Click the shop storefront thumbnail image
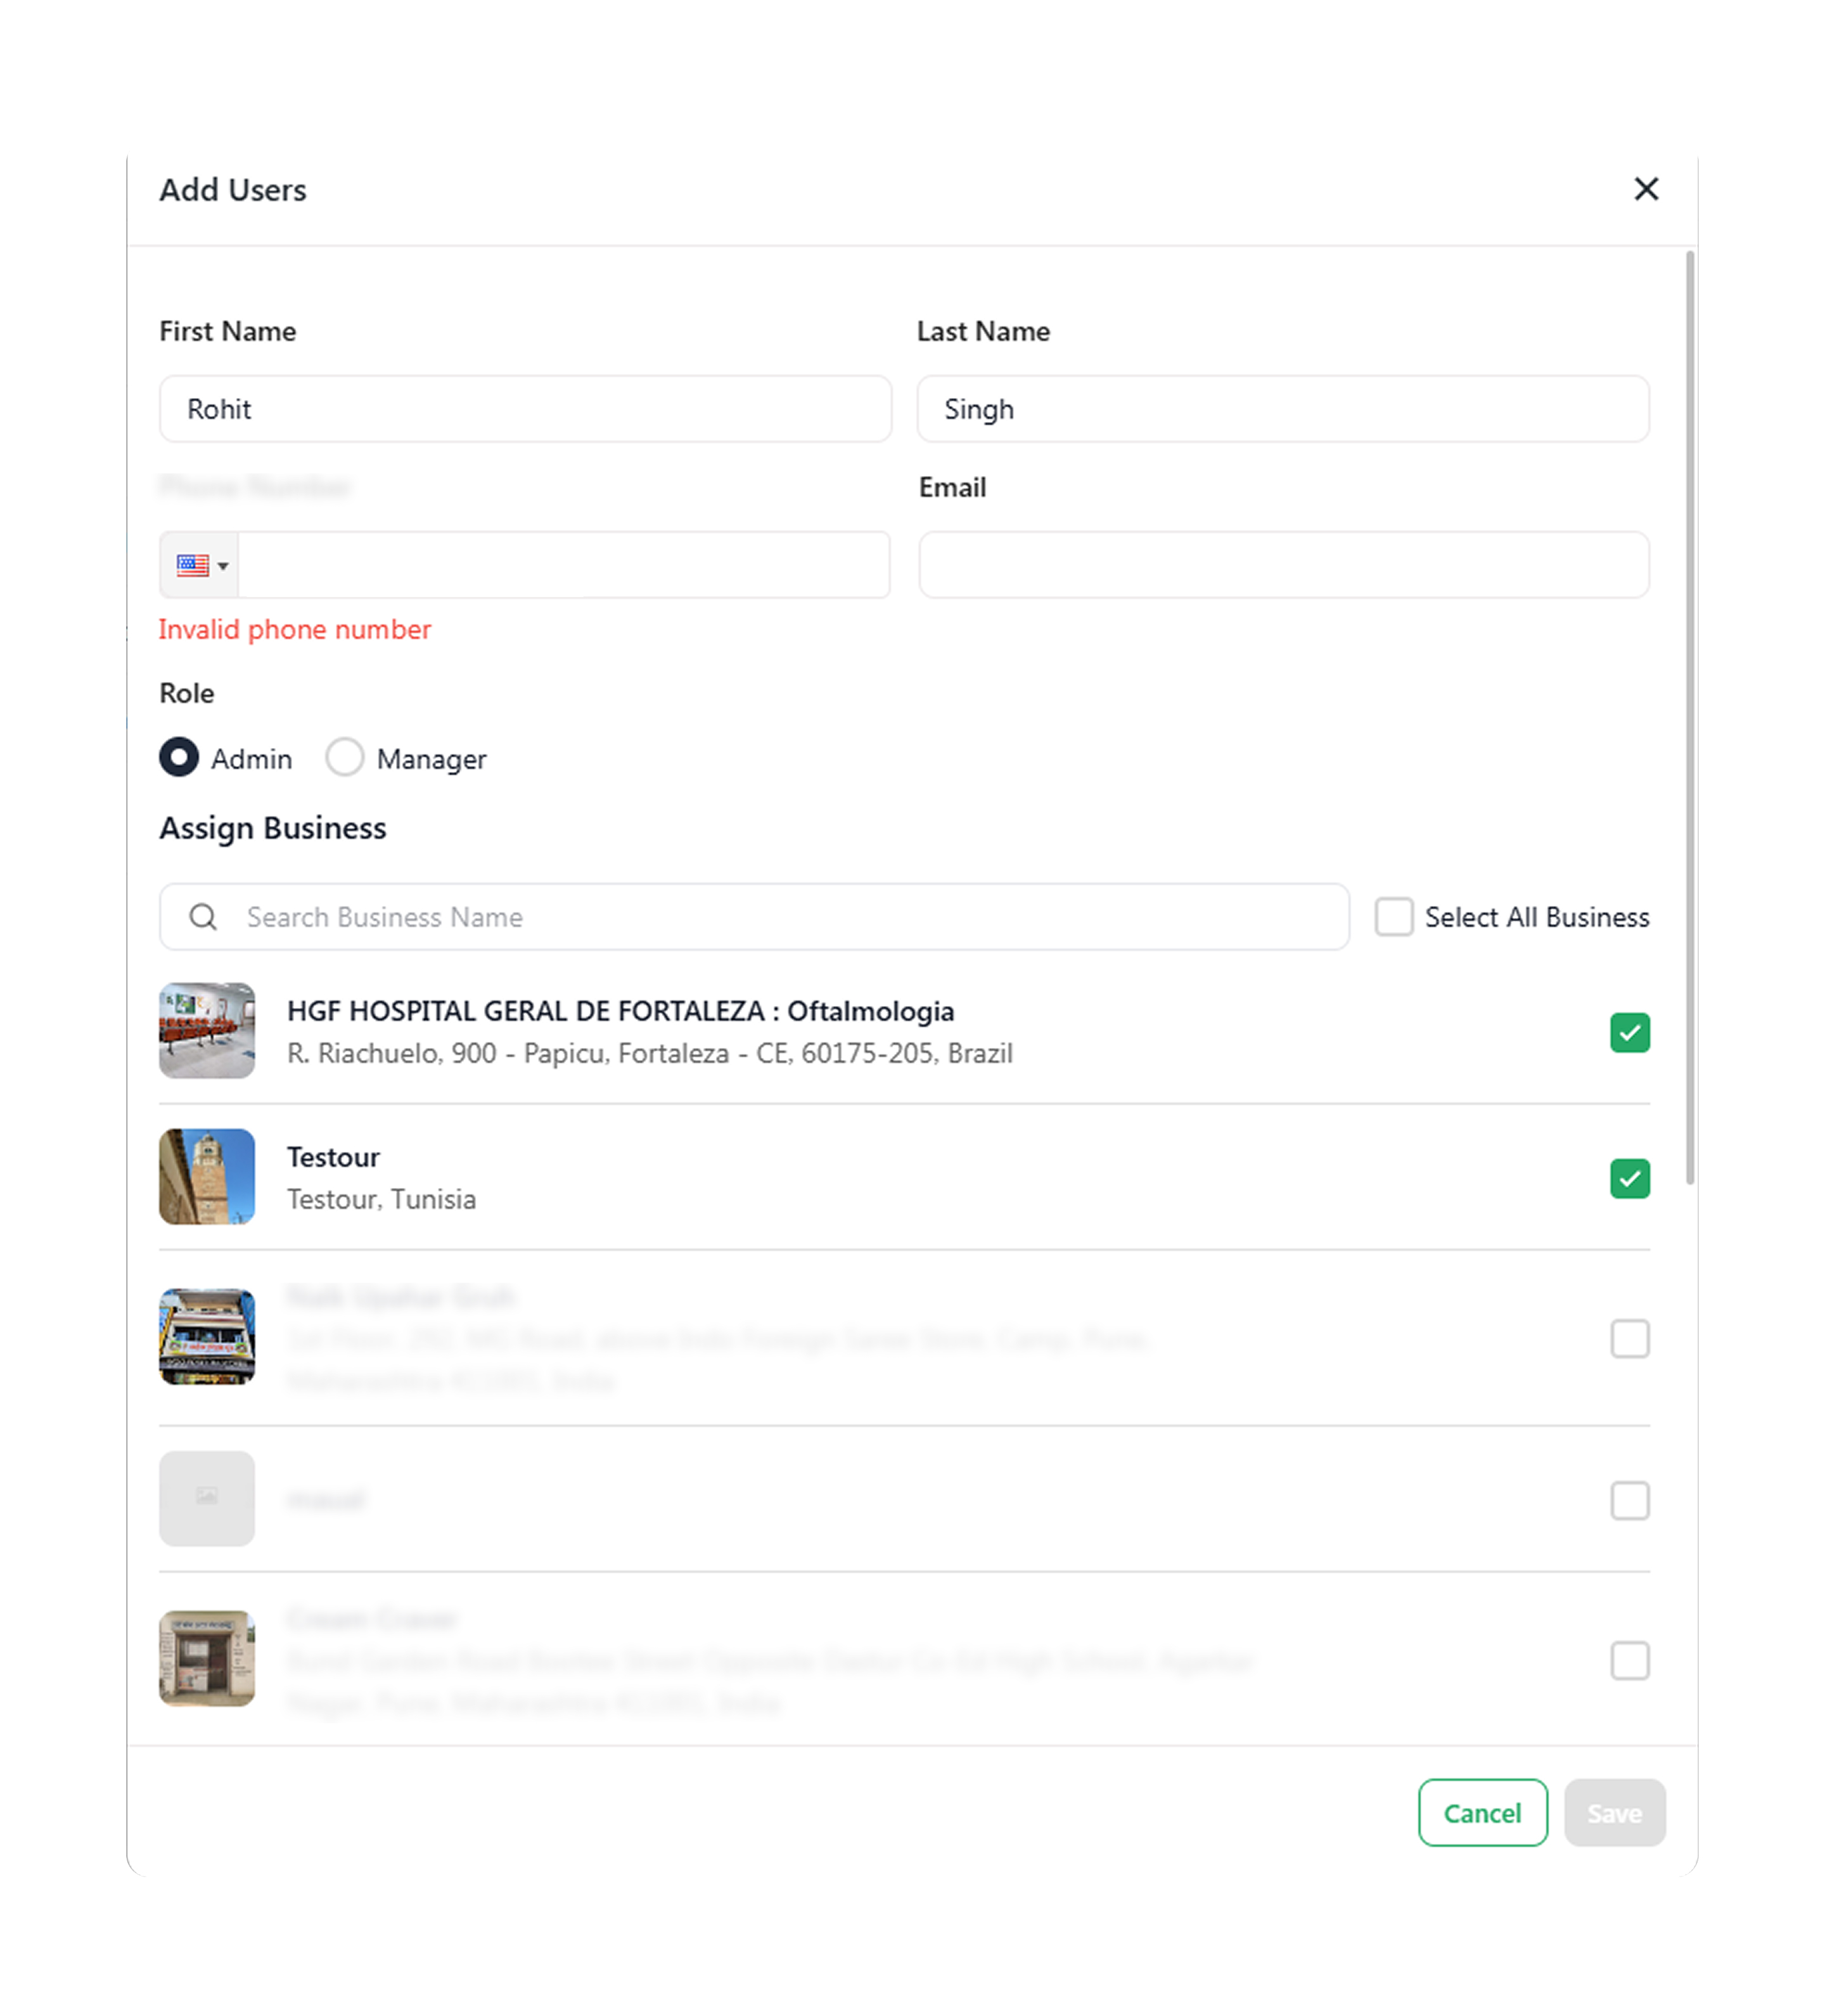The width and height of the screenshot is (1825, 2016). click(x=207, y=1336)
